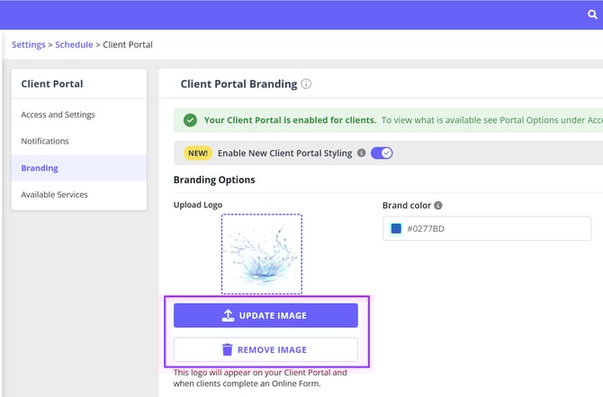Disable New Client Portal Styling toggle
Image resolution: width=603 pixels, height=397 pixels.
click(x=382, y=153)
